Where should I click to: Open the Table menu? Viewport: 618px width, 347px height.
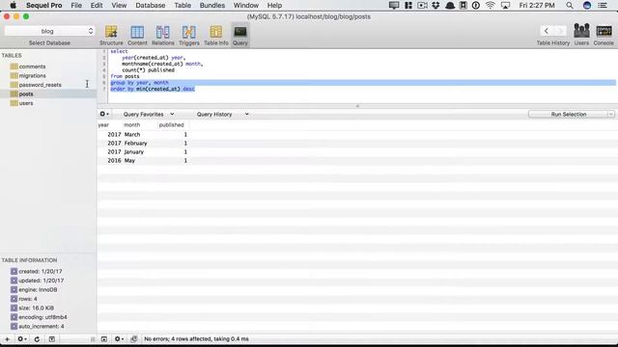coord(183,5)
